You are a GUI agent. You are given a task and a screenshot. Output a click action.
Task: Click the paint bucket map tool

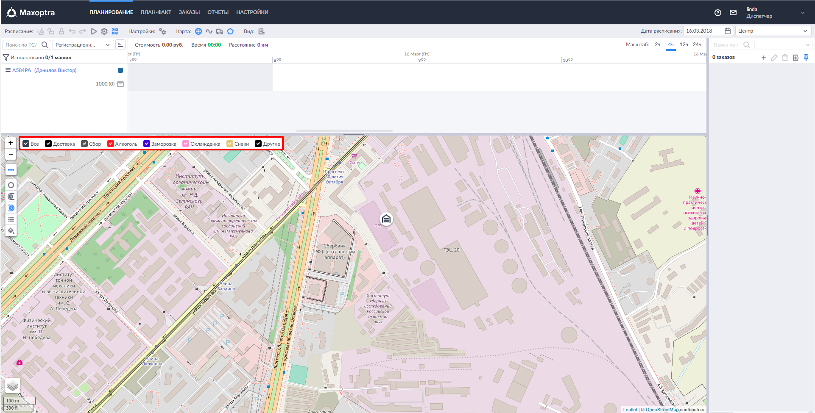[x=11, y=231]
